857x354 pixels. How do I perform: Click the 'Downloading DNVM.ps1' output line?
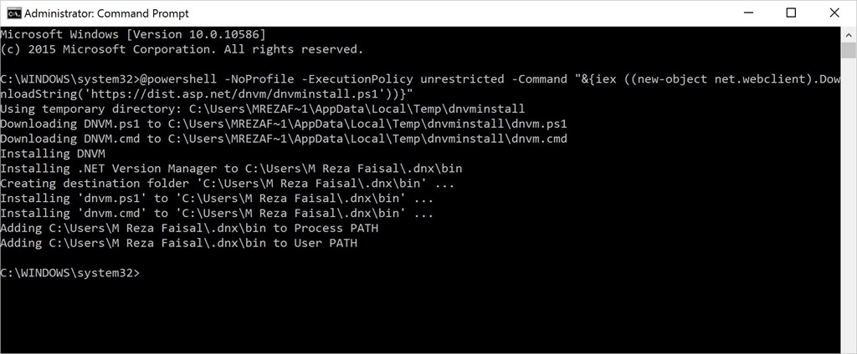click(284, 124)
